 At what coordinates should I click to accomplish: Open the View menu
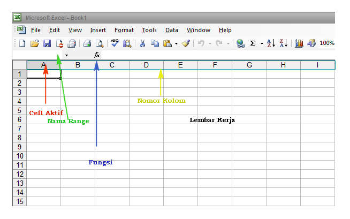click(75, 30)
